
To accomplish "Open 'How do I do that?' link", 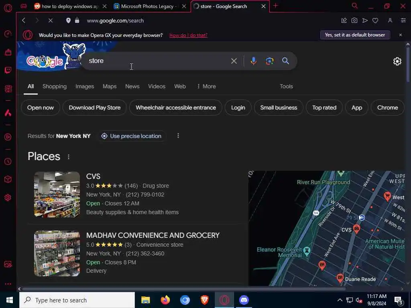I will pyautogui.click(x=188, y=35).
